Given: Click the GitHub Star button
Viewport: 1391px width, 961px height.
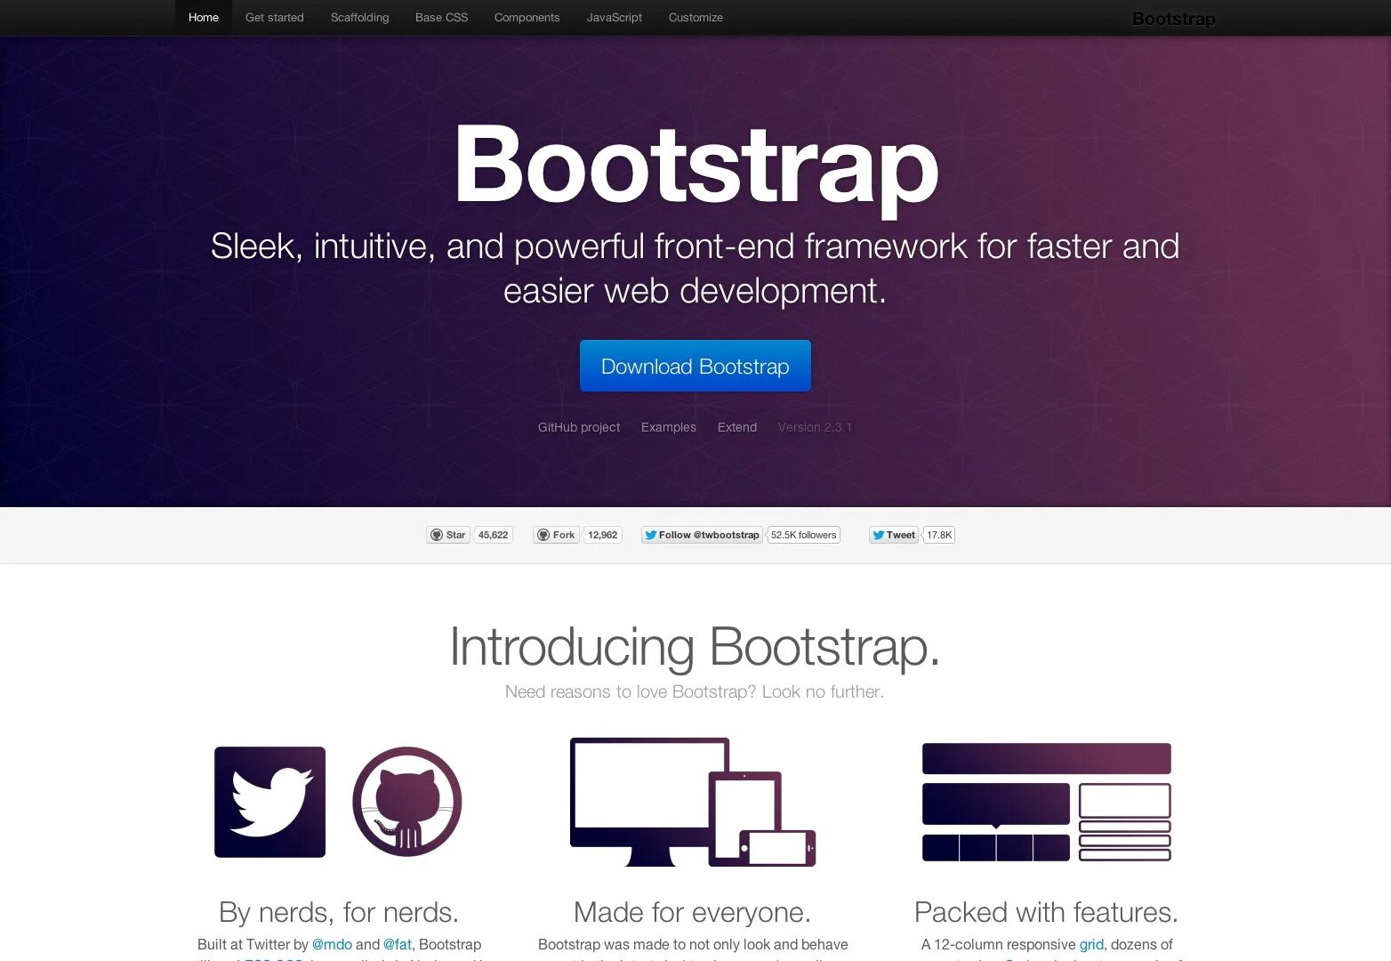Looking at the screenshot, I should pos(448,535).
